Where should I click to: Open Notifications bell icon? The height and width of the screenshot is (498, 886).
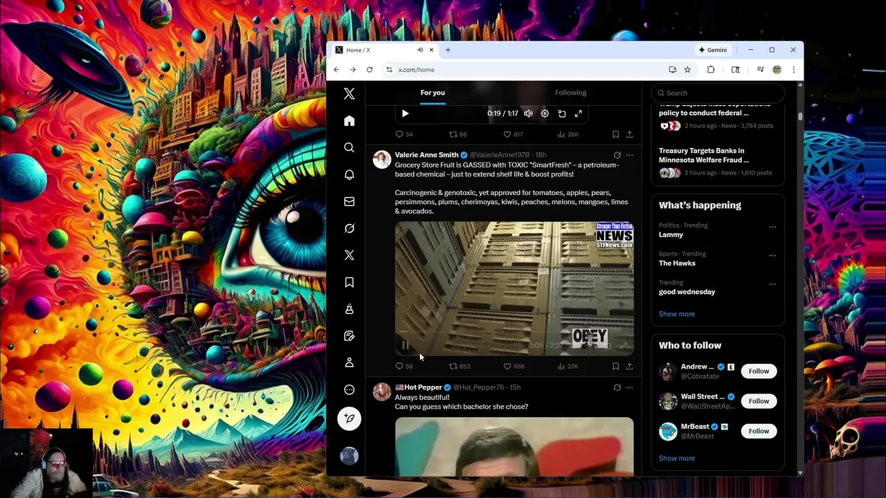pyautogui.click(x=349, y=174)
